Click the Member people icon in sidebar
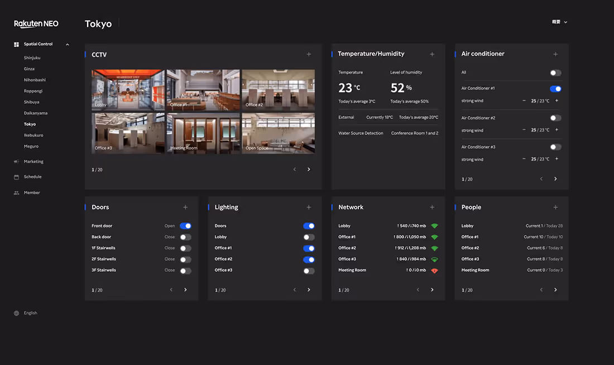The height and width of the screenshot is (365, 614). (16, 192)
